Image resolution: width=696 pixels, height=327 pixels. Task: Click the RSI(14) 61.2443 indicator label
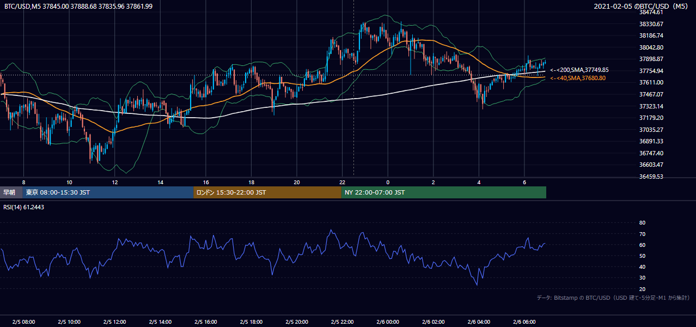click(x=23, y=207)
